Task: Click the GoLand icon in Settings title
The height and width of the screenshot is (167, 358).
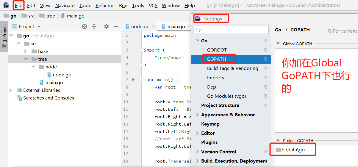Action: 198,19
